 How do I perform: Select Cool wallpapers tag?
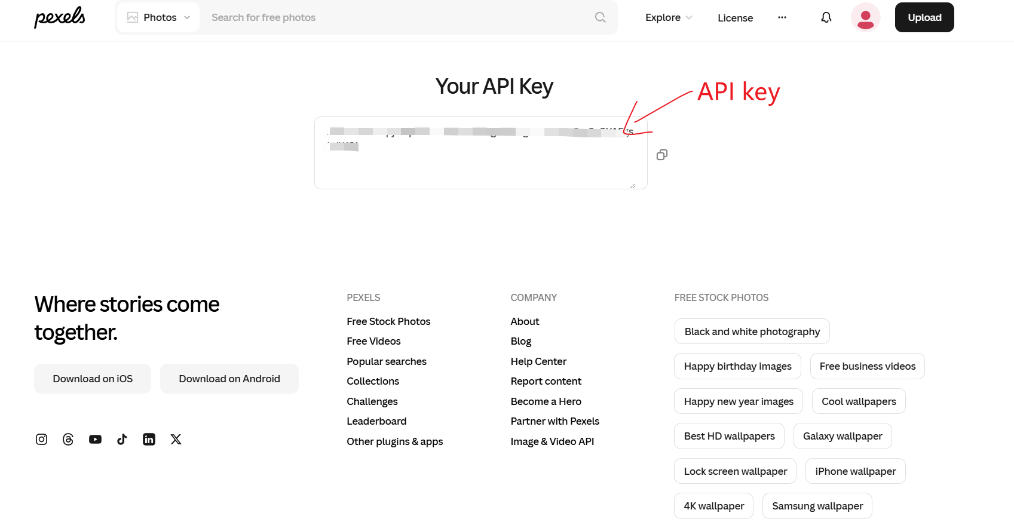tap(859, 401)
